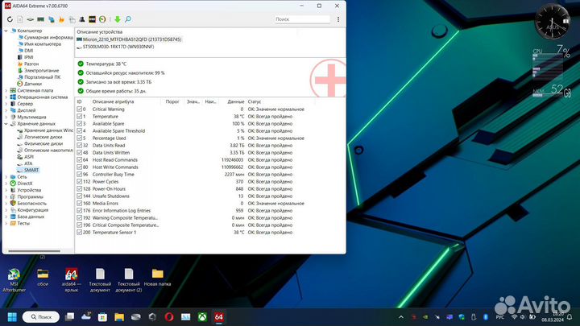The width and height of the screenshot is (580, 326).
Task: Collapse the Компьютер tree node
Action: [x=6, y=31]
